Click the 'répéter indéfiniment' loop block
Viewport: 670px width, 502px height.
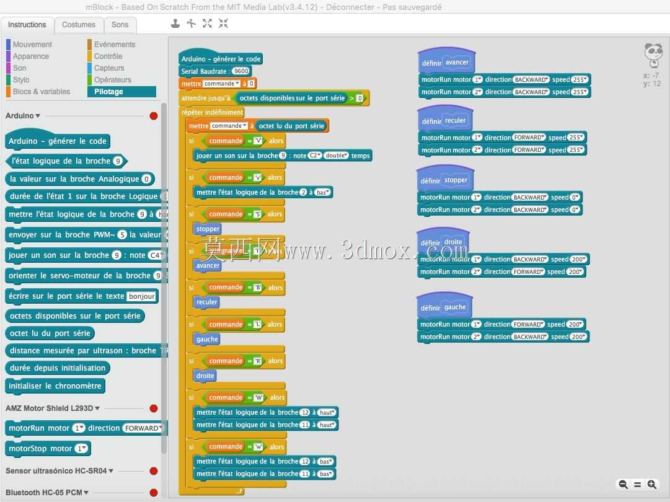(213, 112)
